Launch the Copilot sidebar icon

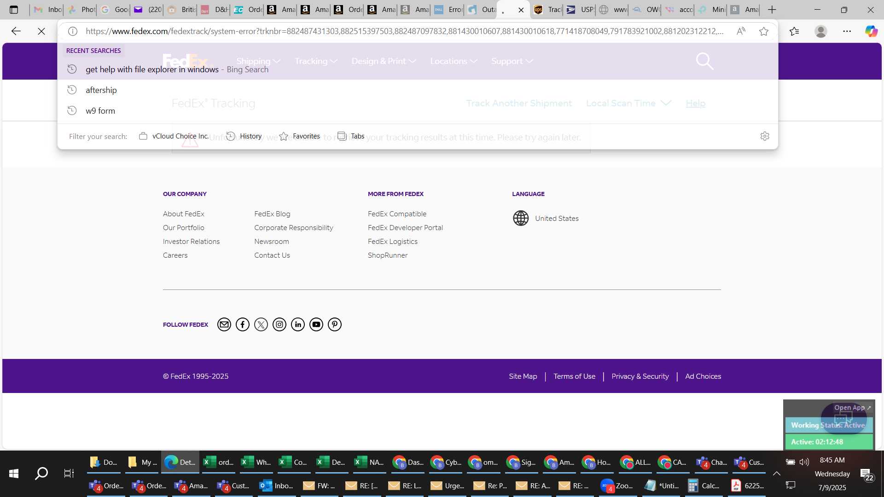coord(871,31)
